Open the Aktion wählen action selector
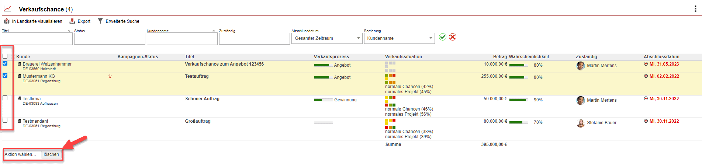The width and height of the screenshot is (702, 164). [21, 154]
